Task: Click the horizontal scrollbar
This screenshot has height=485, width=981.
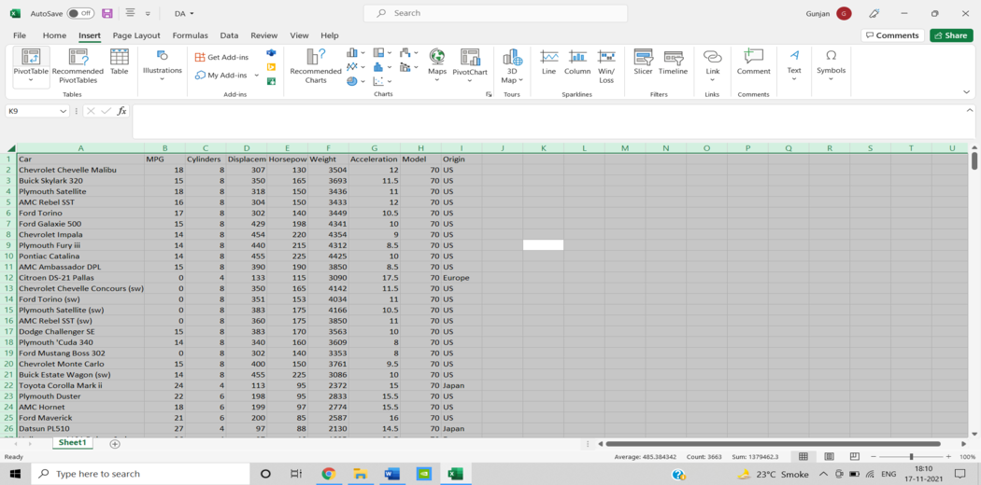Action: click(x=773, y=444)
